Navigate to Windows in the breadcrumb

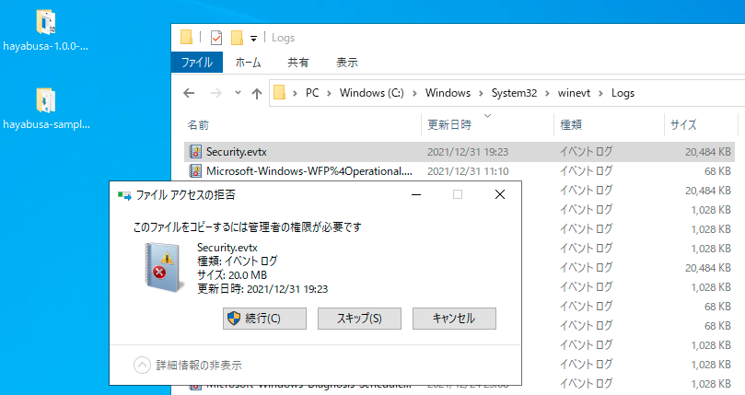(448, 93)
